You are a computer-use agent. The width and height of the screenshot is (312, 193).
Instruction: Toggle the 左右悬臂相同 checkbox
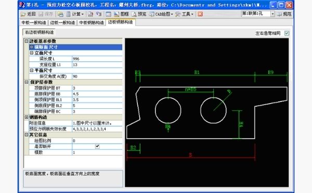click(287, 33)
